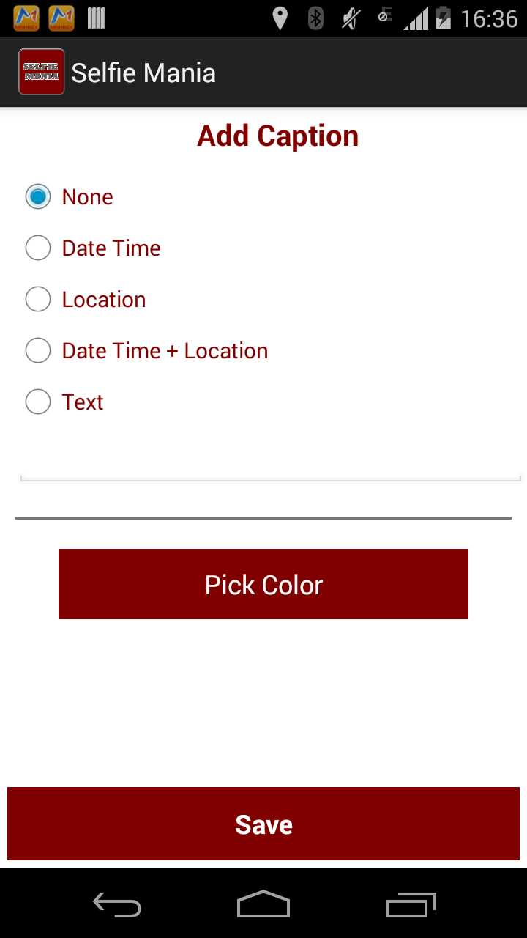Tap the battery status icon
This screenshot has height=938, width=527.
443,18
